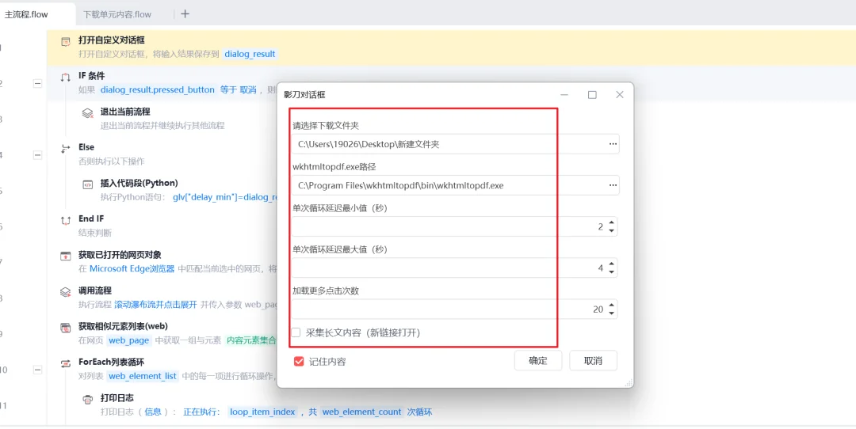Click 滚动瀑布流并点击展开 flow link
The image size is (856, 429).
point(155,304)
